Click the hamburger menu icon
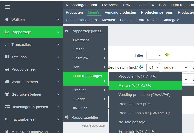The width and height of the screenshot is (194, 133). click(x=8, y=7)
